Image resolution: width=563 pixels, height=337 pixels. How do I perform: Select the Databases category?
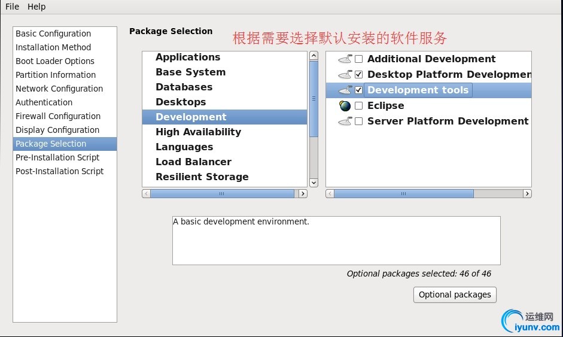[x=184, y=87]
